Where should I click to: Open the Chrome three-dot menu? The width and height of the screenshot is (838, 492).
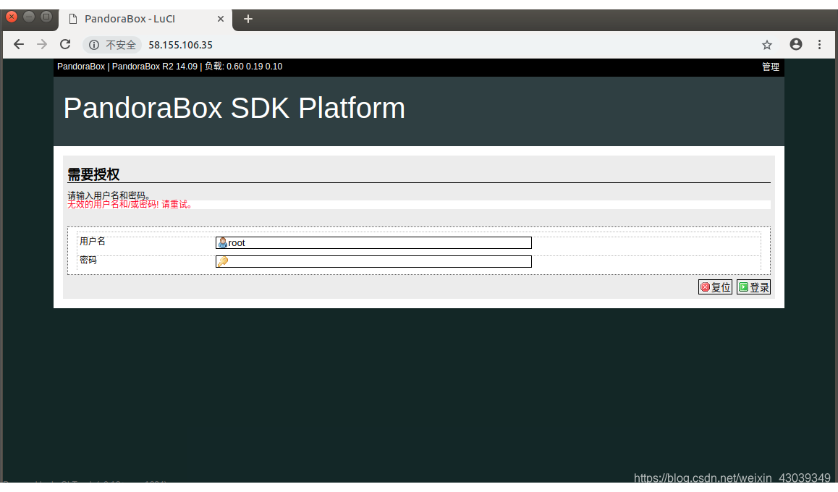tap(819, 44)
